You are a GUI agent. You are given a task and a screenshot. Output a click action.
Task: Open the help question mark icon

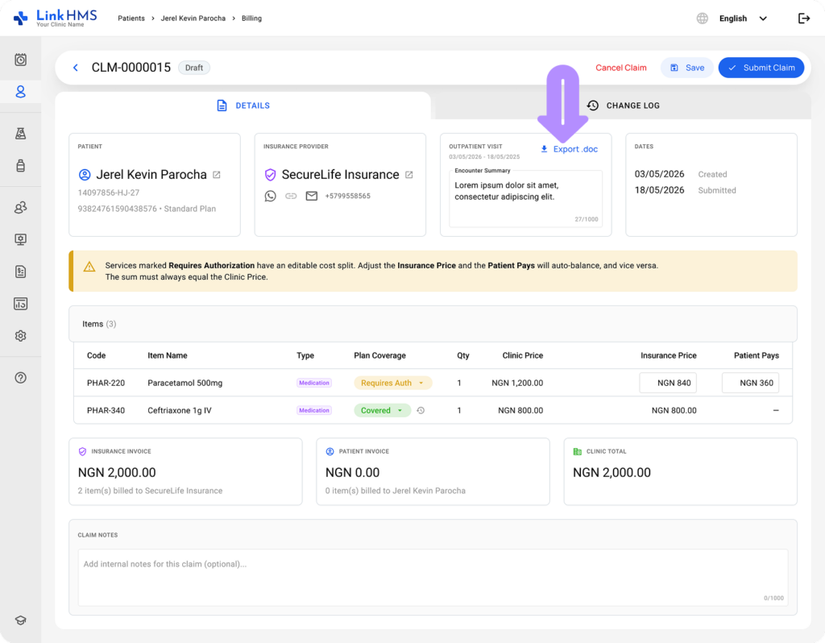point(20,378)
